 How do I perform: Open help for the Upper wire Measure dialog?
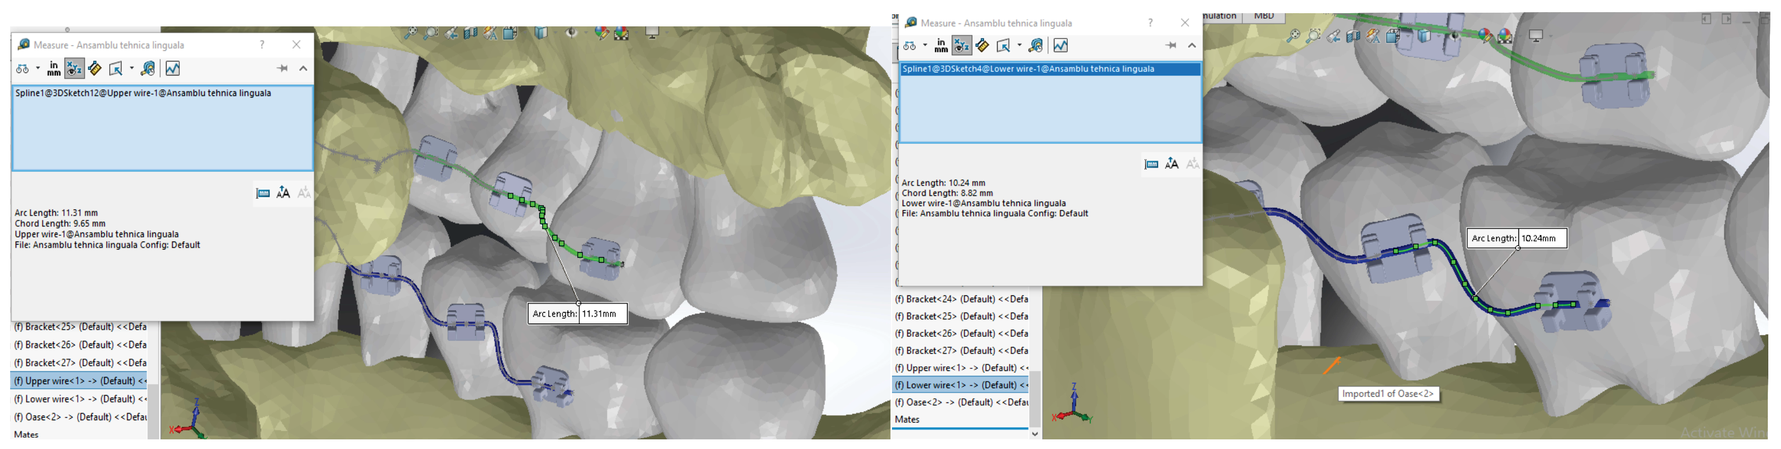coord(262,45)
